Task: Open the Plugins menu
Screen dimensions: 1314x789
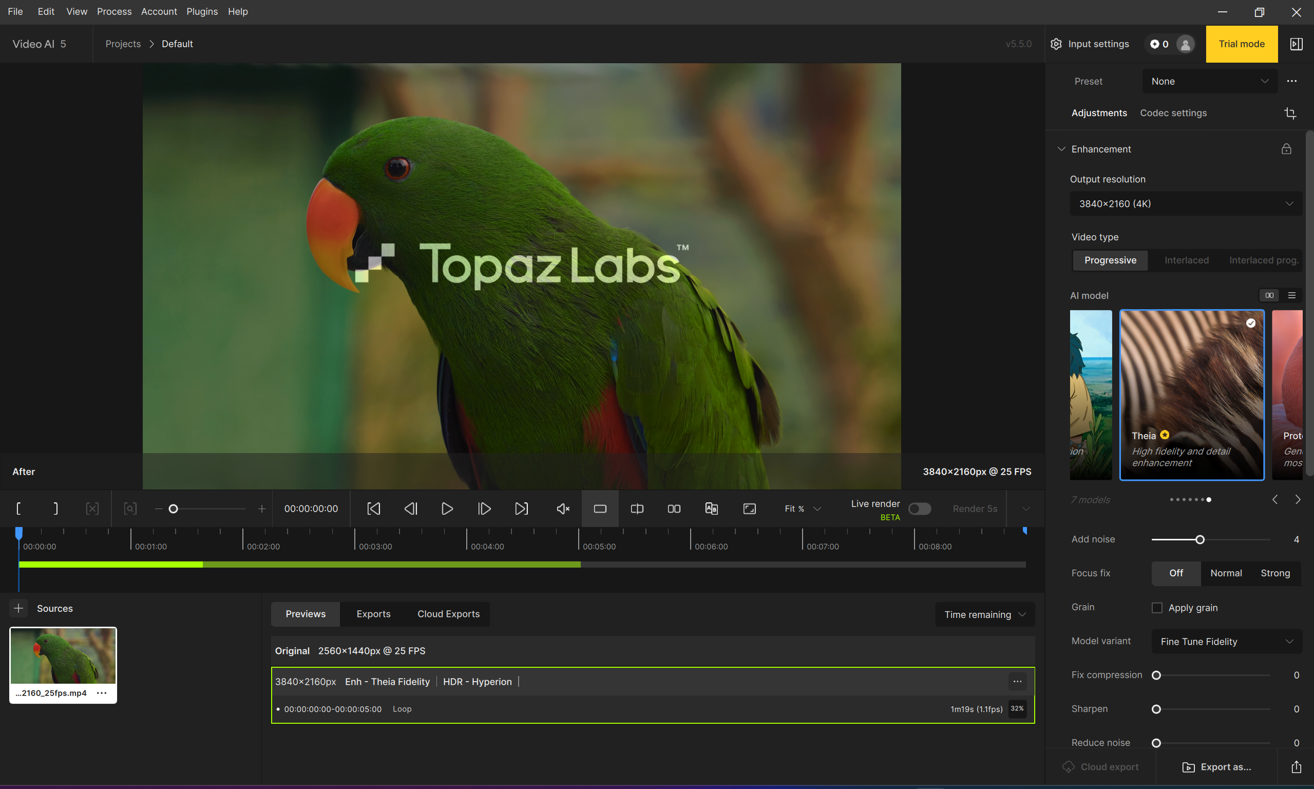Action: (x=201, y=11)
